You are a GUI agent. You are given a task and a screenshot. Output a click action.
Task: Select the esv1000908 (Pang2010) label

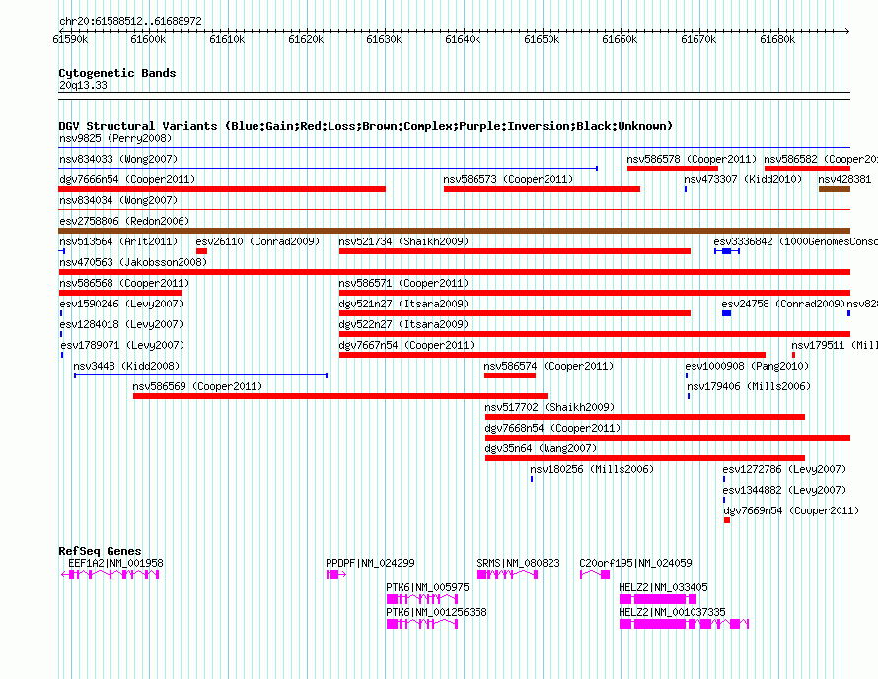click(747, 366)
